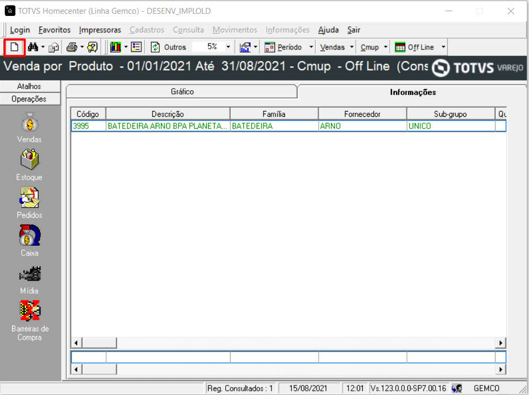Click the BATEDEIRA family cell
Image resolution: width=529 pixels, height=395 pixels.
click(x=274, y=126)
